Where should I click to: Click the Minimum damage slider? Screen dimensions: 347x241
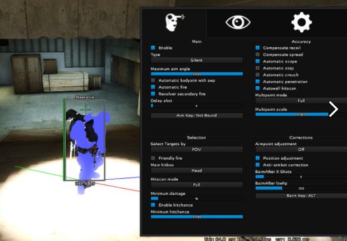(x=197, y=199)
